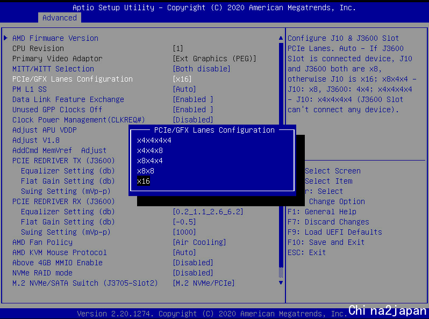This screenshot has width=429, height=319.
Task: Click the scrollbar thumb near bottom
Action: point(281,272)
